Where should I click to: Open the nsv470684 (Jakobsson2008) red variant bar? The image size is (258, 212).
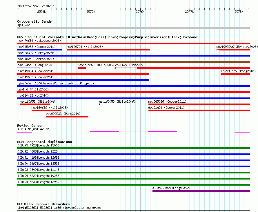133,44
